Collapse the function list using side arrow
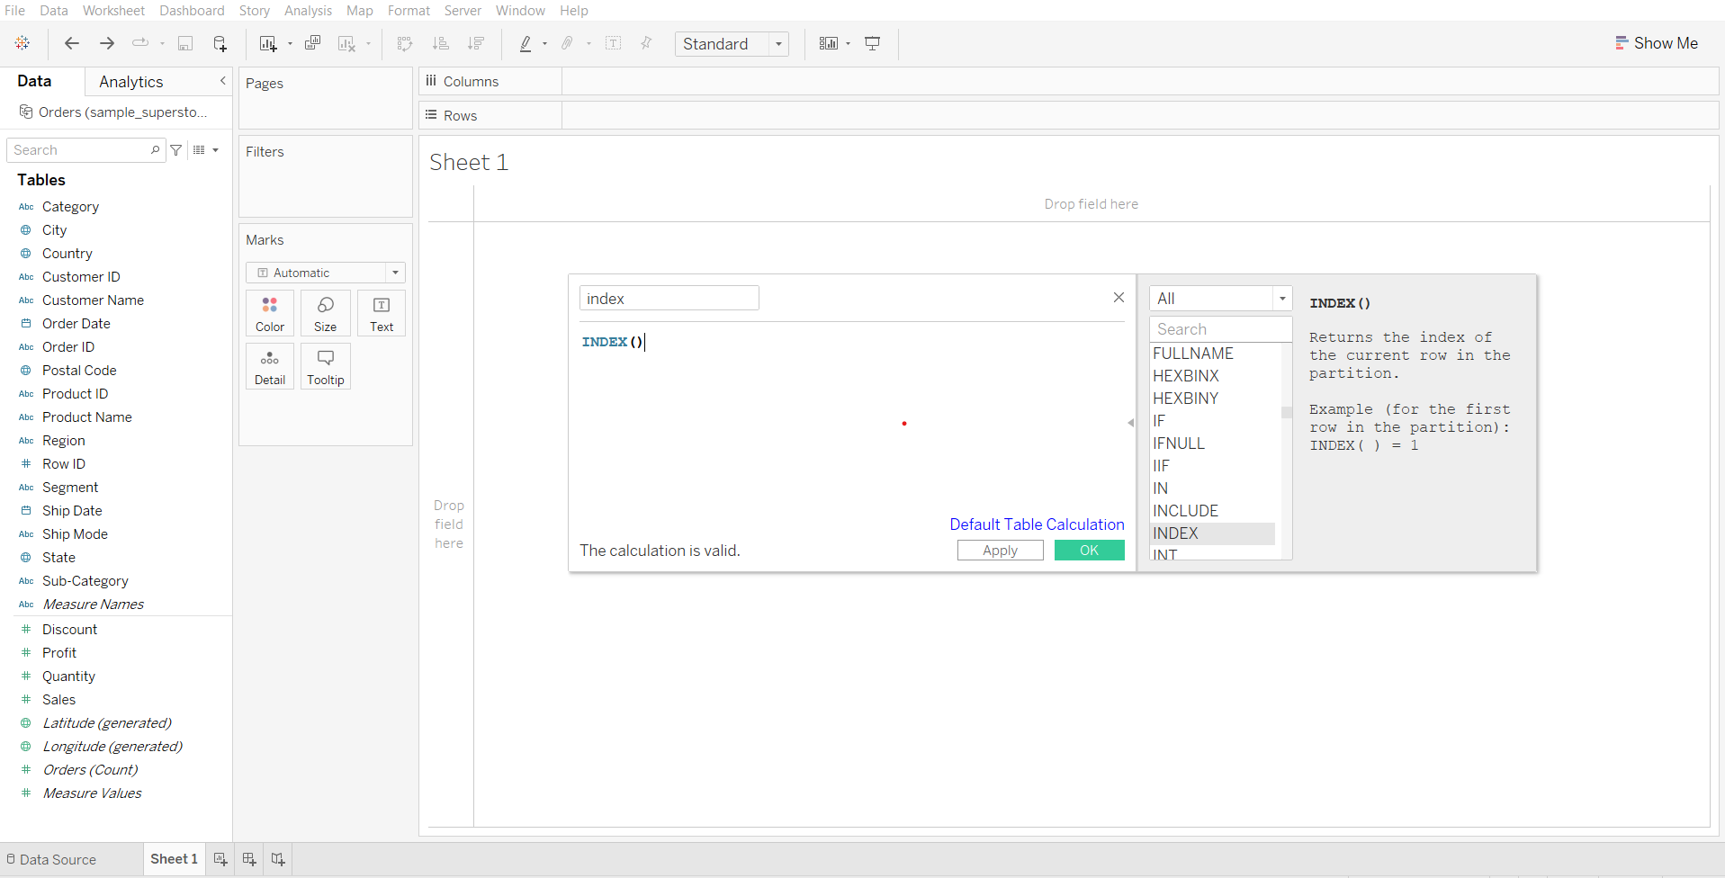Viewport: 1725px width, 878px height. [1130, 423]
